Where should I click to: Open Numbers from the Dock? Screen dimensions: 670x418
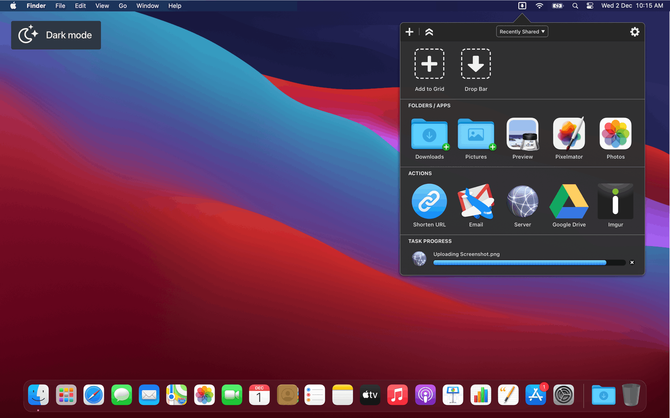tap(481, 395)
